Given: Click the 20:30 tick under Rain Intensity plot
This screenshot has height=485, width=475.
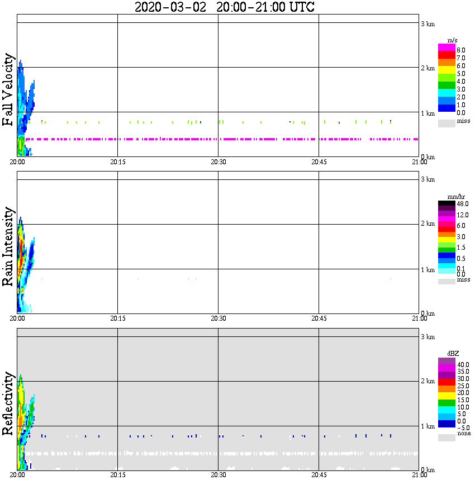Looking at the screenshot, I should coord(218,318).
